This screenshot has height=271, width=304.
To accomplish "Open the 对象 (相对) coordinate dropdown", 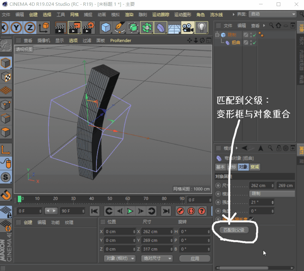I will point(119,258).
